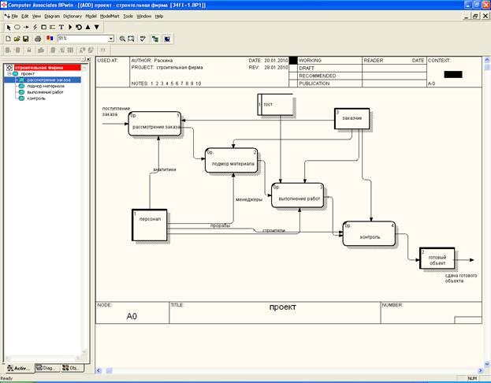Viewport: 491px width, 383px height.
Task: Choose the data store tool
Action: [x=53, y=27]
